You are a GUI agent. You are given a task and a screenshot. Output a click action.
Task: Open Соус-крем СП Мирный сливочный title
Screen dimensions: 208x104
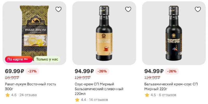(x=99, y=89)
